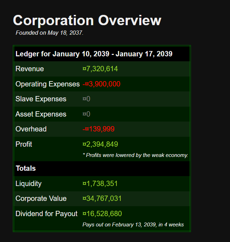
Task: Click the Asset Expenses row label
Action: (41, 114)
